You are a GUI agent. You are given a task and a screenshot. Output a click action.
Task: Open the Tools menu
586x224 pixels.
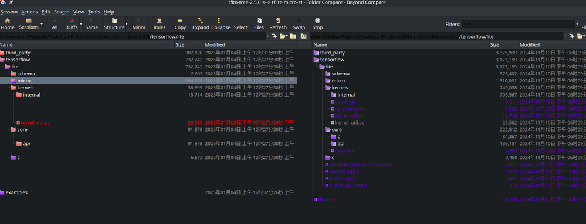click(x=94, y=12)
